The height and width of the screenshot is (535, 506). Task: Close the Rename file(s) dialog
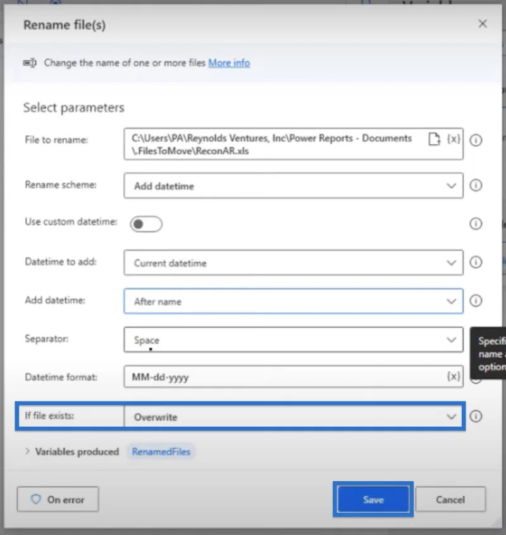(x=483, y=24)
